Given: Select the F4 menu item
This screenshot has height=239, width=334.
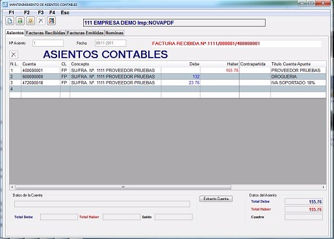Looking at the screenshot, I should pyautogui.click(x=52, y=12).
